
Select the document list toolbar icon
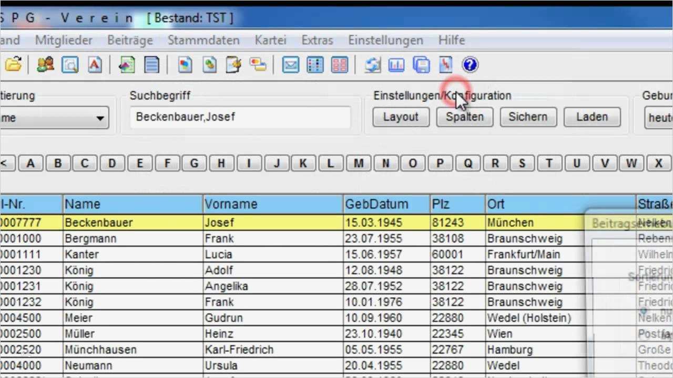click(151, 65)
